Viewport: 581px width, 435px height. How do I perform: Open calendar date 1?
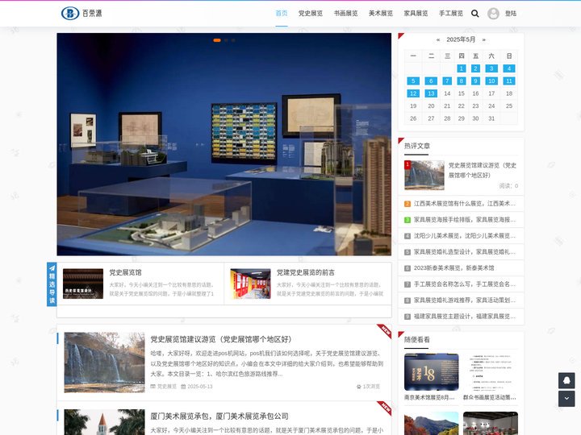tap(462, 68)
